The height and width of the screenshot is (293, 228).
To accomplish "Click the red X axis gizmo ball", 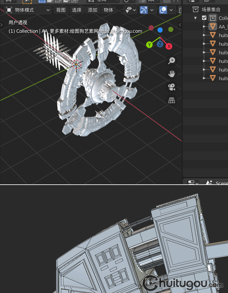I will point(169,46).
